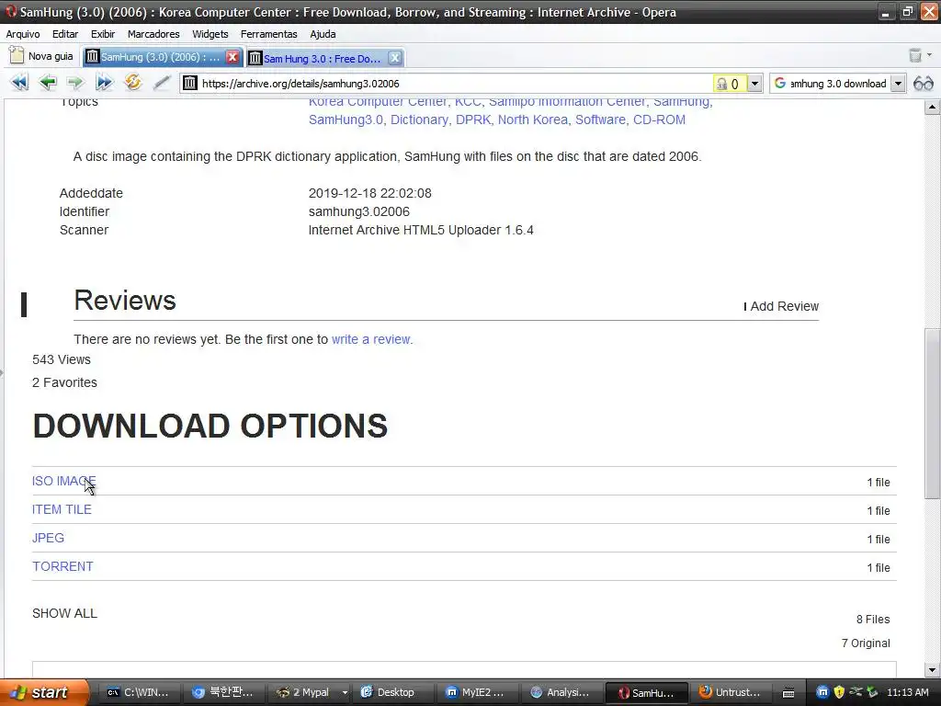
Task: Click the keyboard icon in the system tray
Action: [x=788, y=693]
